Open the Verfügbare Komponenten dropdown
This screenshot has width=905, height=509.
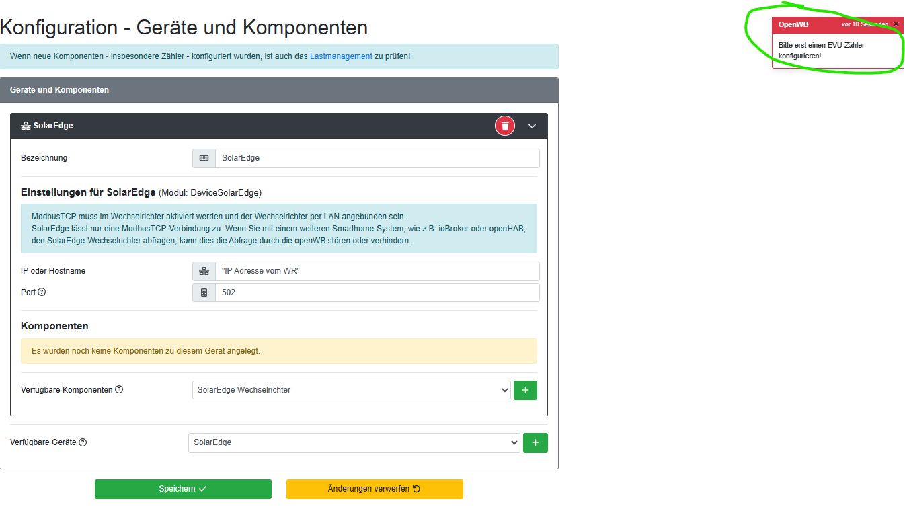point(351,390)
